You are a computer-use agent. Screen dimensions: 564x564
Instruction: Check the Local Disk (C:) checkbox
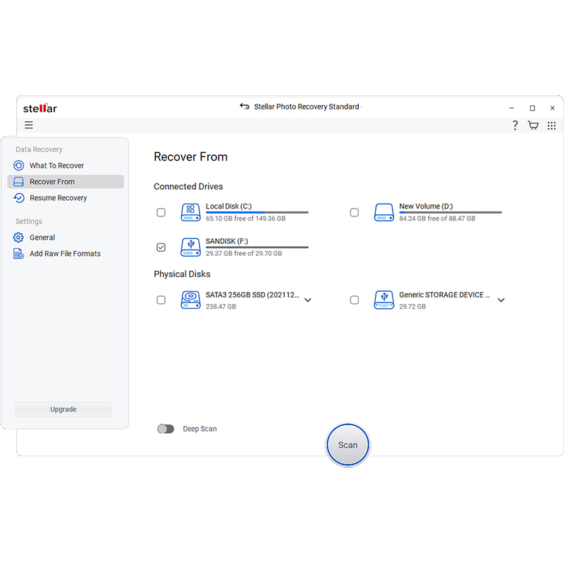[x=161, y=213]
